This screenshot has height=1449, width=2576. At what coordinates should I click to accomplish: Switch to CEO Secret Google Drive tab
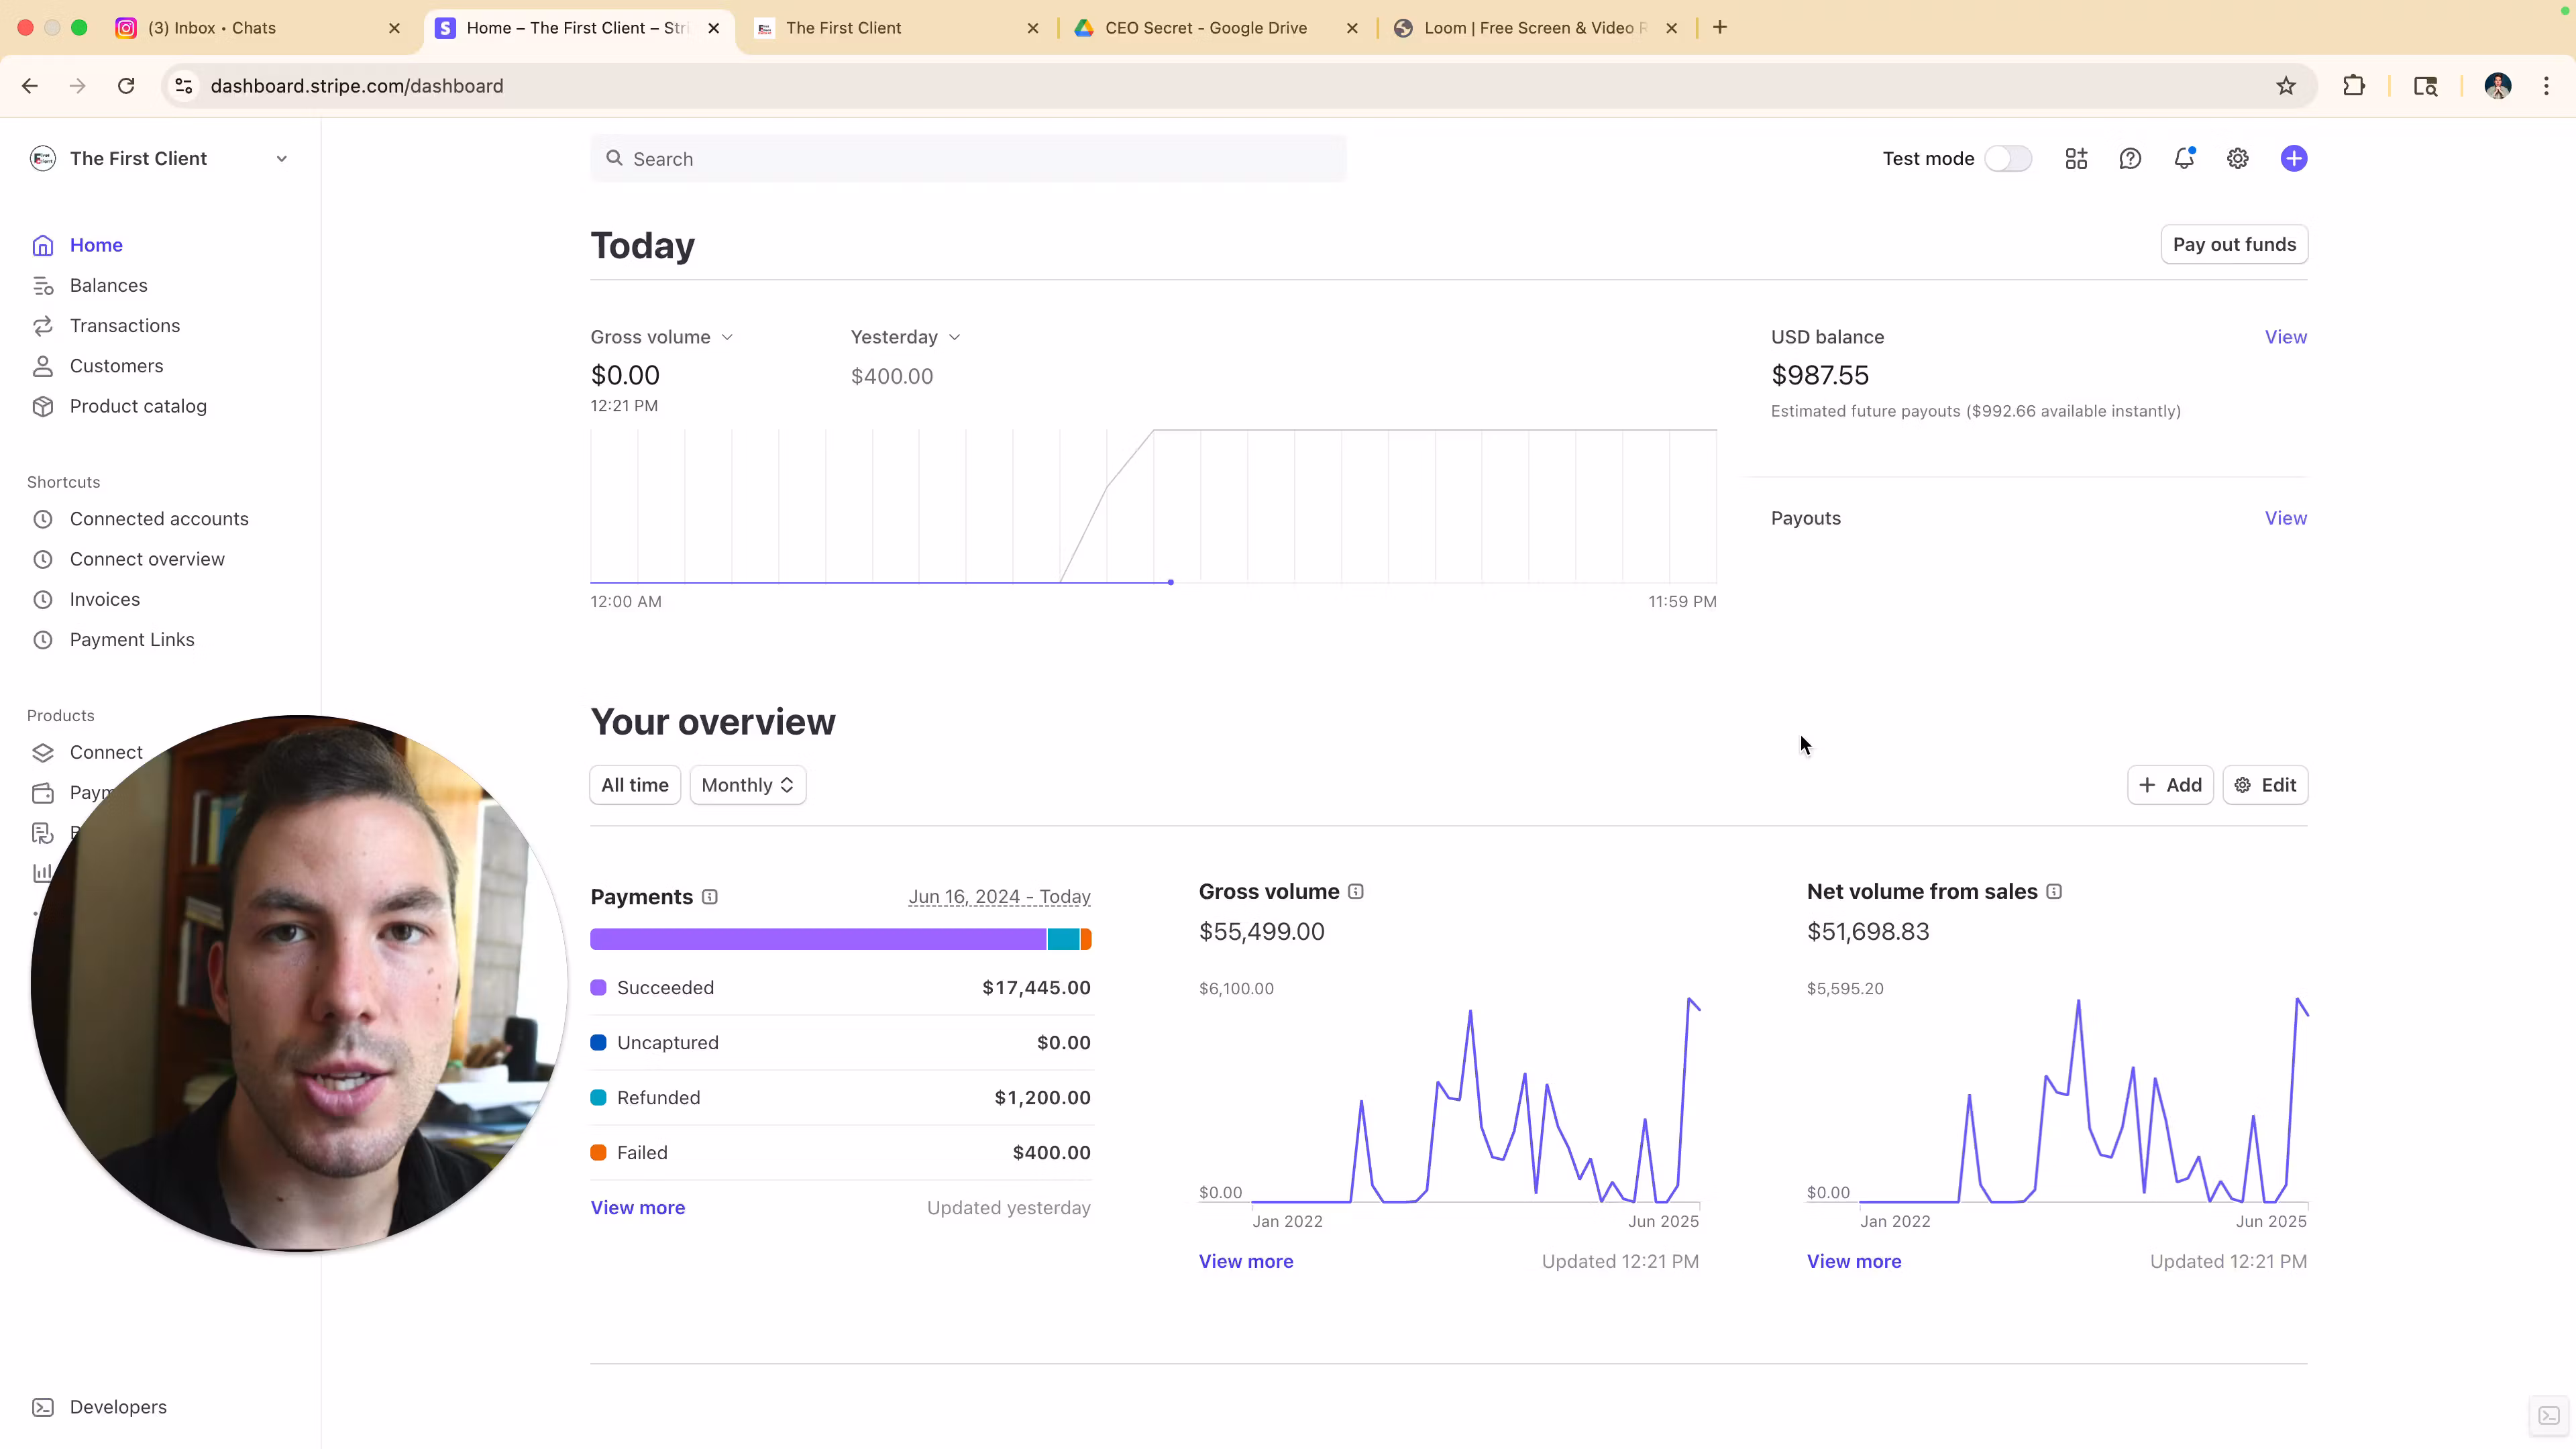tap(1205, 28)
